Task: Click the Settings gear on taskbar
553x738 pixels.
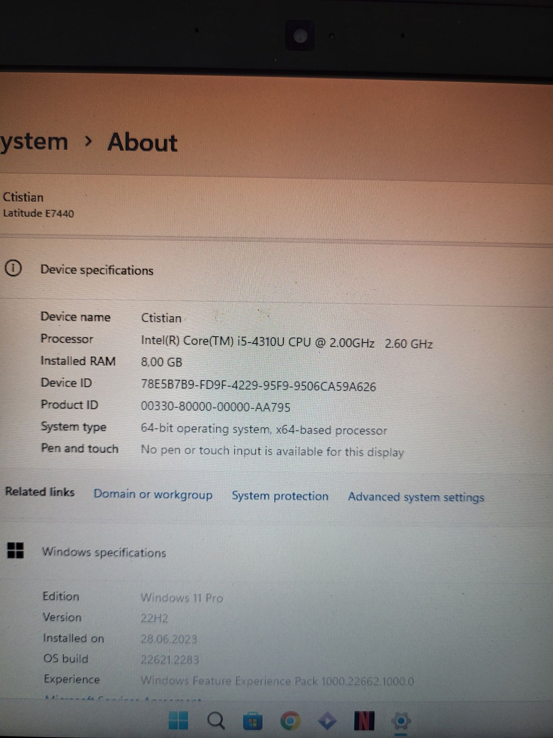Action: 401,721
